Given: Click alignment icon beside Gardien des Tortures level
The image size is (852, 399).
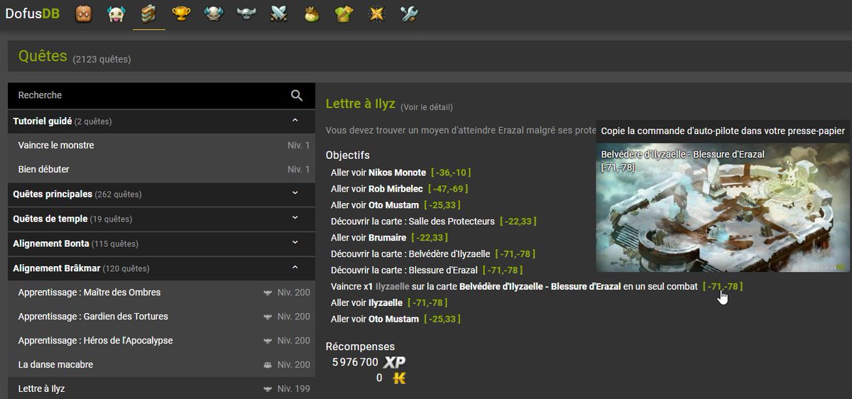Looking at the screenshot, I should (x=268, y=317).
